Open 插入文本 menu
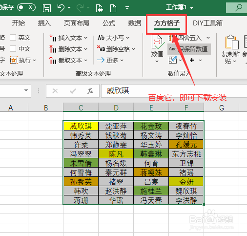 coord(68,38)
